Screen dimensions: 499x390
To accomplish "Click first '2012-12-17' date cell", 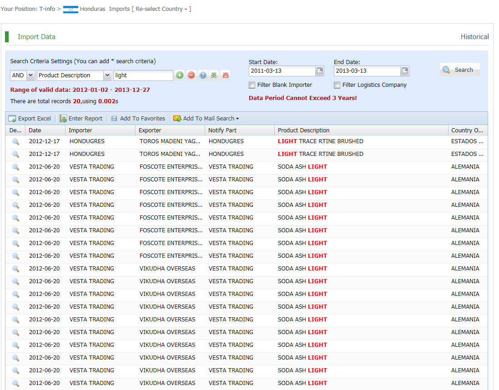I will click(x=44, y=141).
